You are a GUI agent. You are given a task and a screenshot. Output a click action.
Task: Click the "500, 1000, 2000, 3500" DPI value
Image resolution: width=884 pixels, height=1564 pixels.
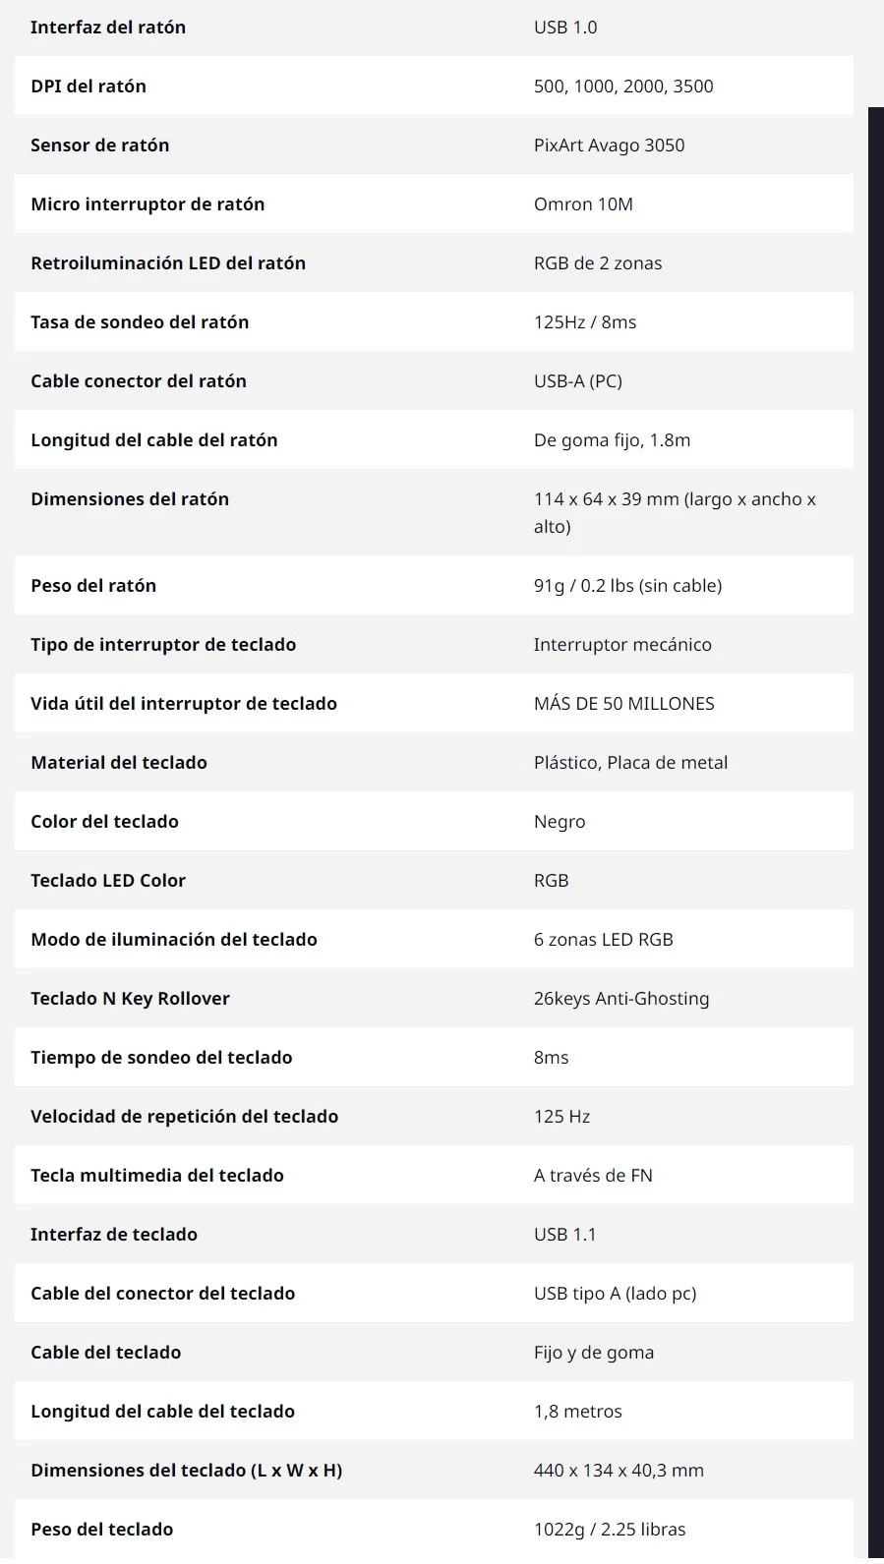(x=623, y=87)
